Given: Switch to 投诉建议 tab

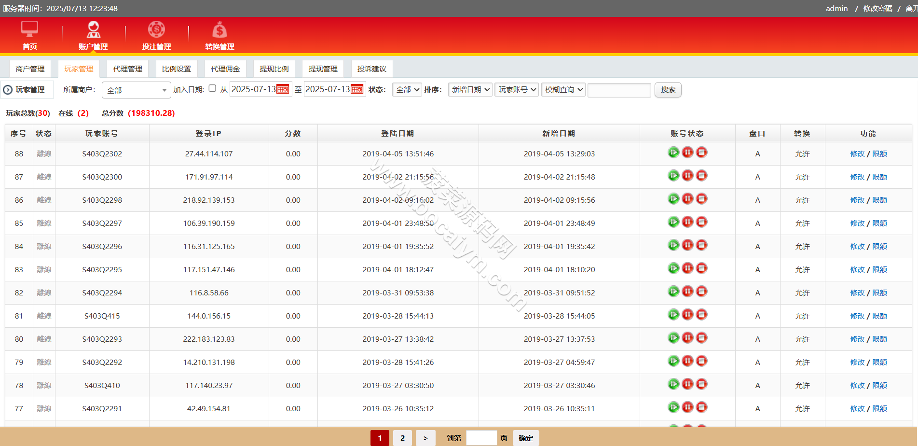Looking at the screenshot, I should tap(372, 69).
